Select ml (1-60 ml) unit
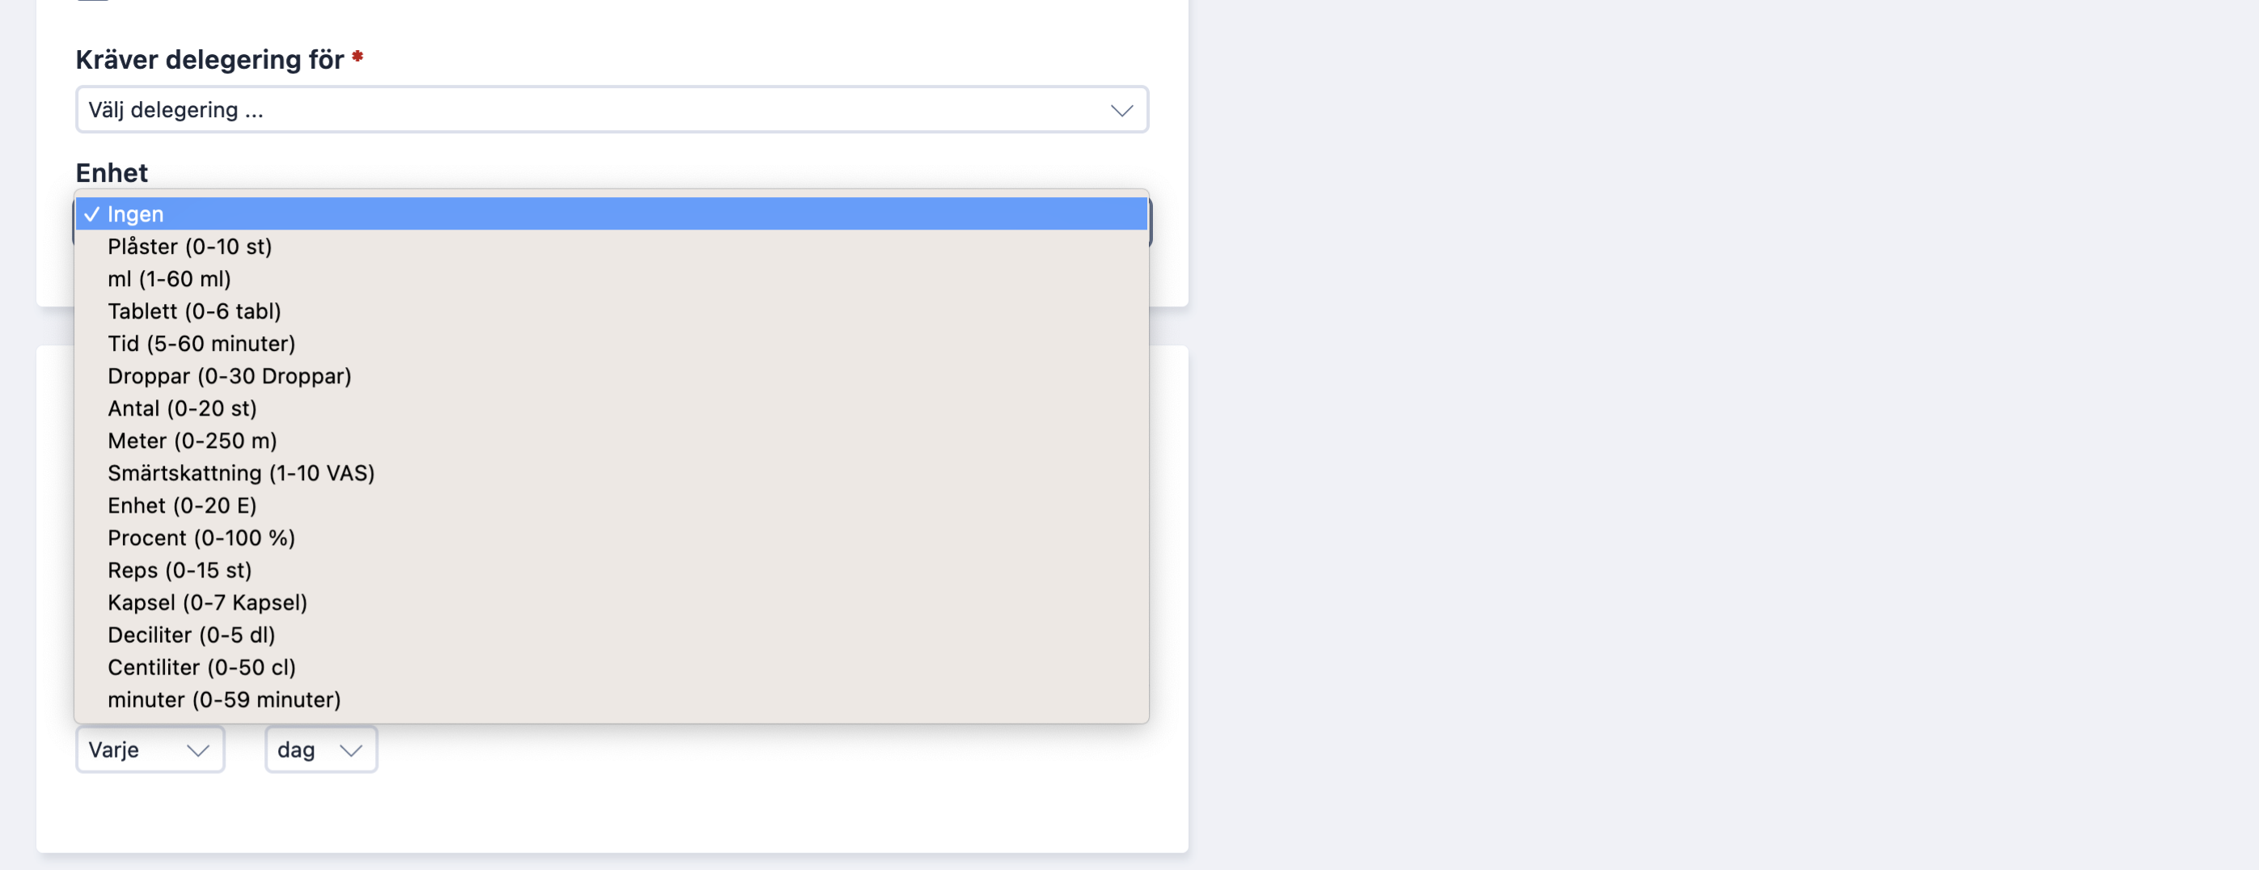The width and height of the screenshot is (2259, 870). tap(612, 279)
